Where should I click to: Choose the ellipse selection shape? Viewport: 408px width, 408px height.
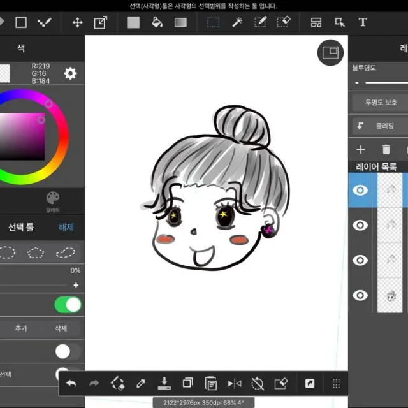[x=7, y=252]
